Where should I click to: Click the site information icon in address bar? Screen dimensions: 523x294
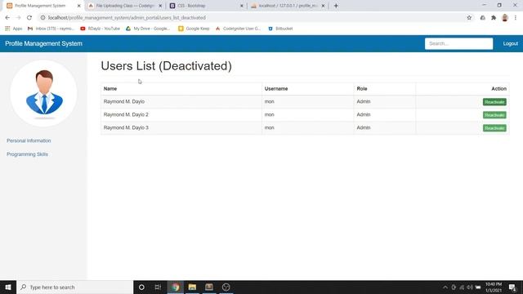[42, 18]
